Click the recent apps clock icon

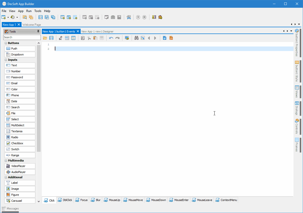pos(13,17)
